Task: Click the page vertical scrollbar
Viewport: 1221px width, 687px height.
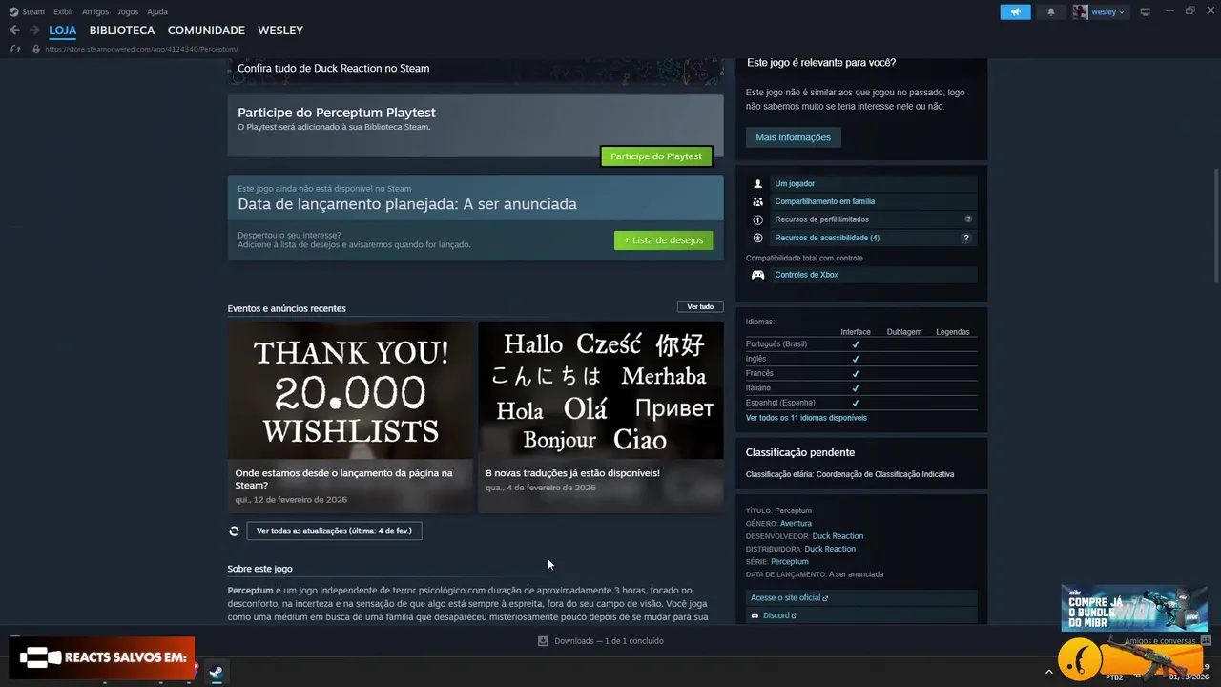Action: click(x=1215, y=224)
